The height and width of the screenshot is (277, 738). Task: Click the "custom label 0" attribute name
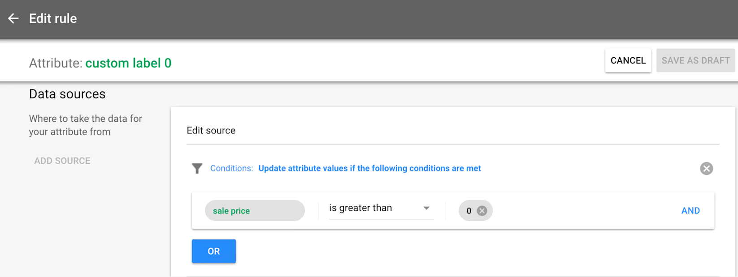coord(128,63)
